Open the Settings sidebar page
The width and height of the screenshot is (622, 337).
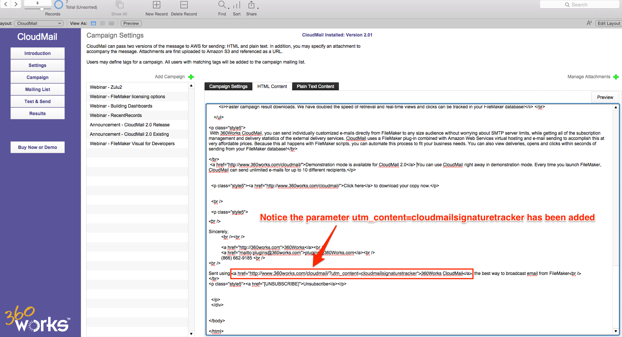click(x=38, y=65)
